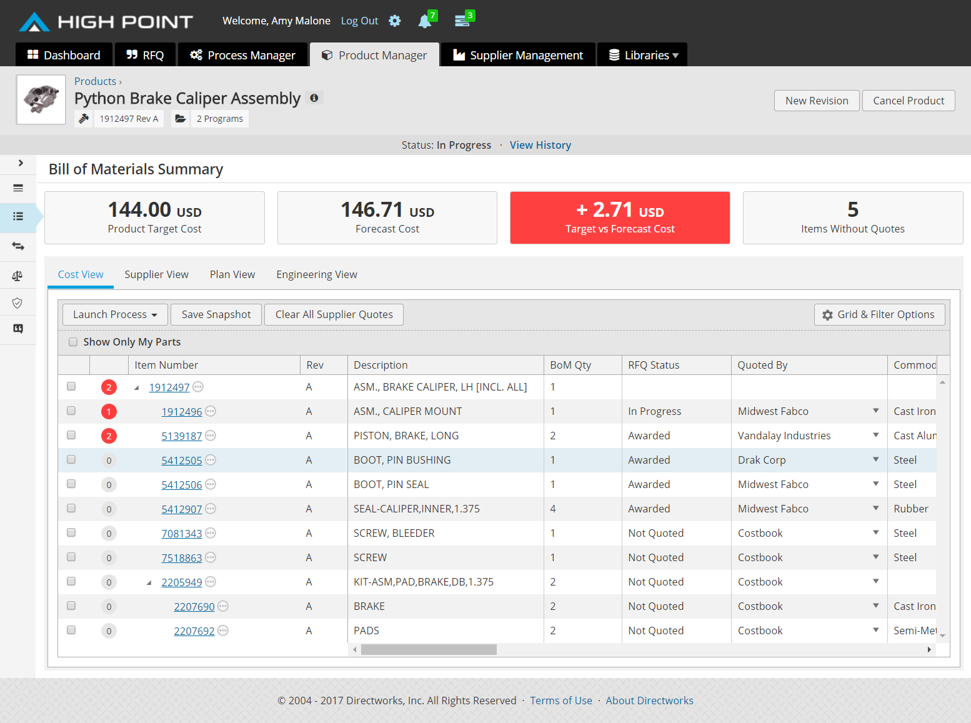
Task: Click the settings gear in header
Action: [394, 21]
